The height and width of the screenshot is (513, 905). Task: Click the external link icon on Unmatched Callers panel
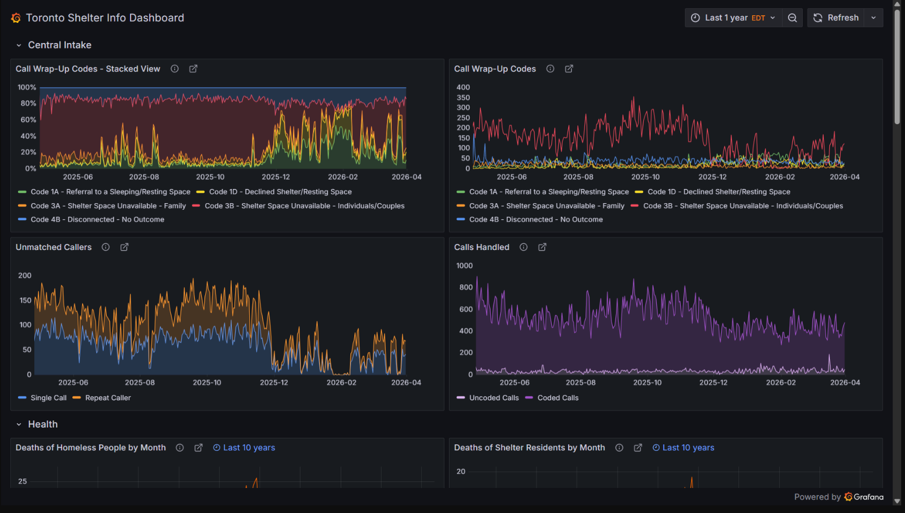(124, 247)
